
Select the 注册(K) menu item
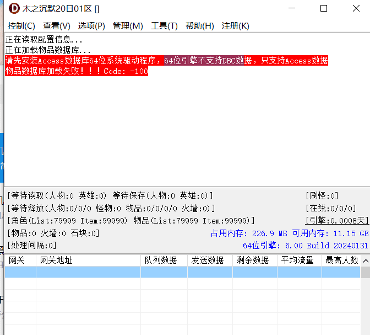pos(235,26)
